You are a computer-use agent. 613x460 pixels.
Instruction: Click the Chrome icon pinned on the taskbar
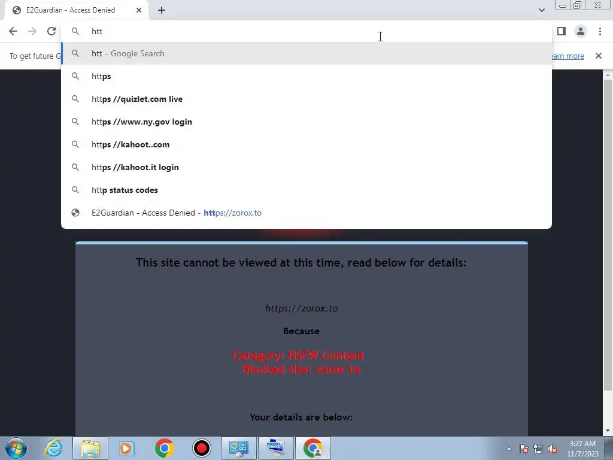(x=164, y=448)
